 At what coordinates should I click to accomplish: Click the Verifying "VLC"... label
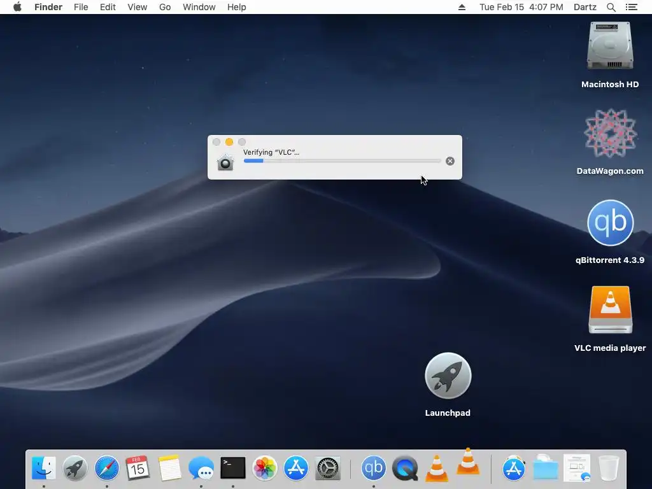pyautogui.click(x=271, y=152)
